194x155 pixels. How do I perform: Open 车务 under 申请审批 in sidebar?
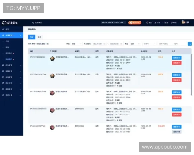(x=7, y=47)
